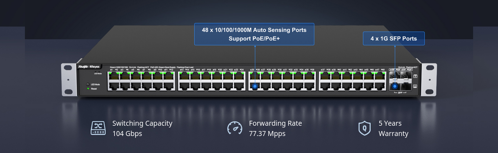Click top Ethernet port number 1
This screenshot has height=153, width=498.
pyautogui.click(x=114, y=76)
